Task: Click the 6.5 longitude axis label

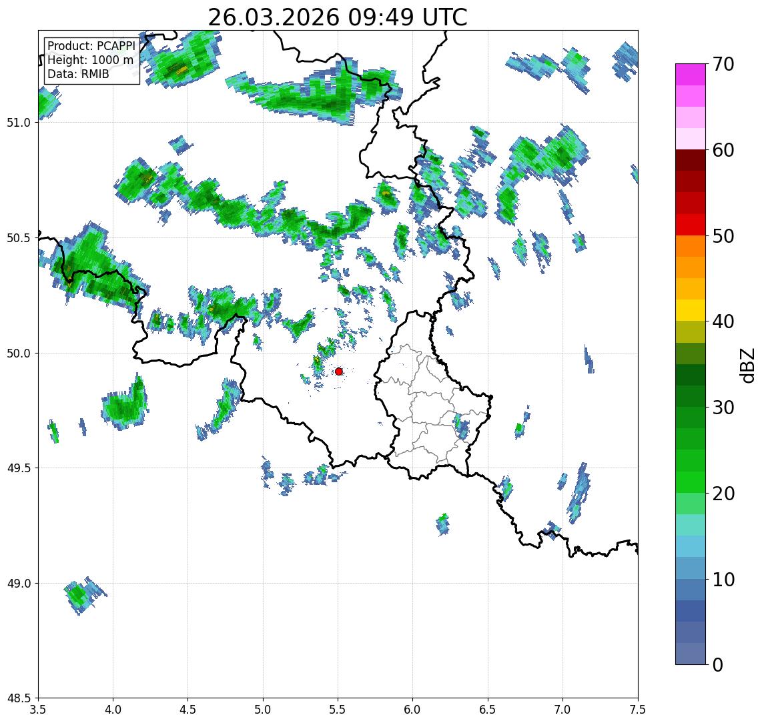Action: (x=488, y=709)
